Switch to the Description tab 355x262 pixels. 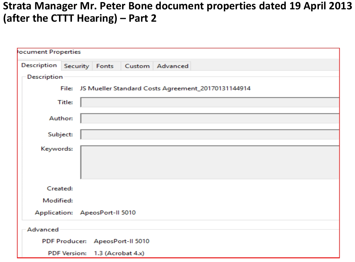point(39,65)
